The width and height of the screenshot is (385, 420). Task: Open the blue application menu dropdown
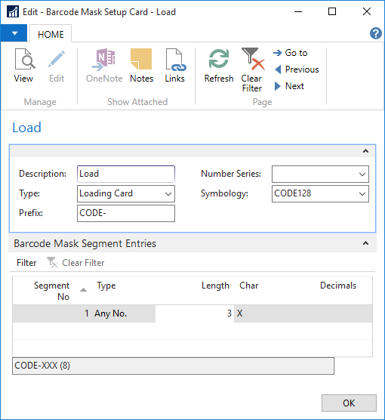pyautogui.click(x=14, y=33)
